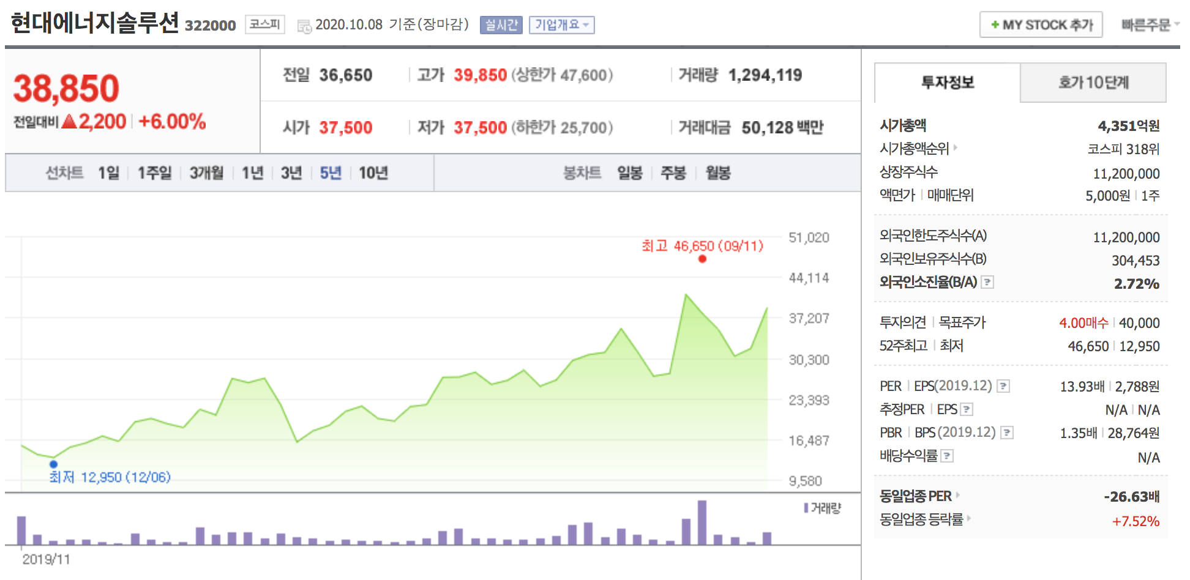Expand the 기업개요 dropdown
Viewport: 1190px width, 580px height.
pos(562,25)
